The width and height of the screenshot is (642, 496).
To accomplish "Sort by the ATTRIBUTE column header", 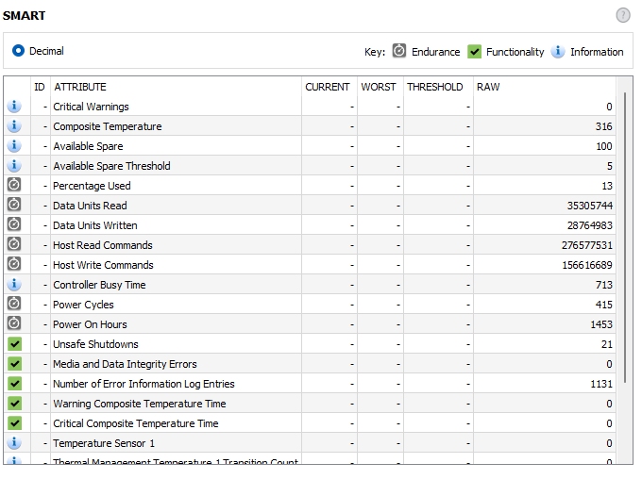I will point(80,87).
